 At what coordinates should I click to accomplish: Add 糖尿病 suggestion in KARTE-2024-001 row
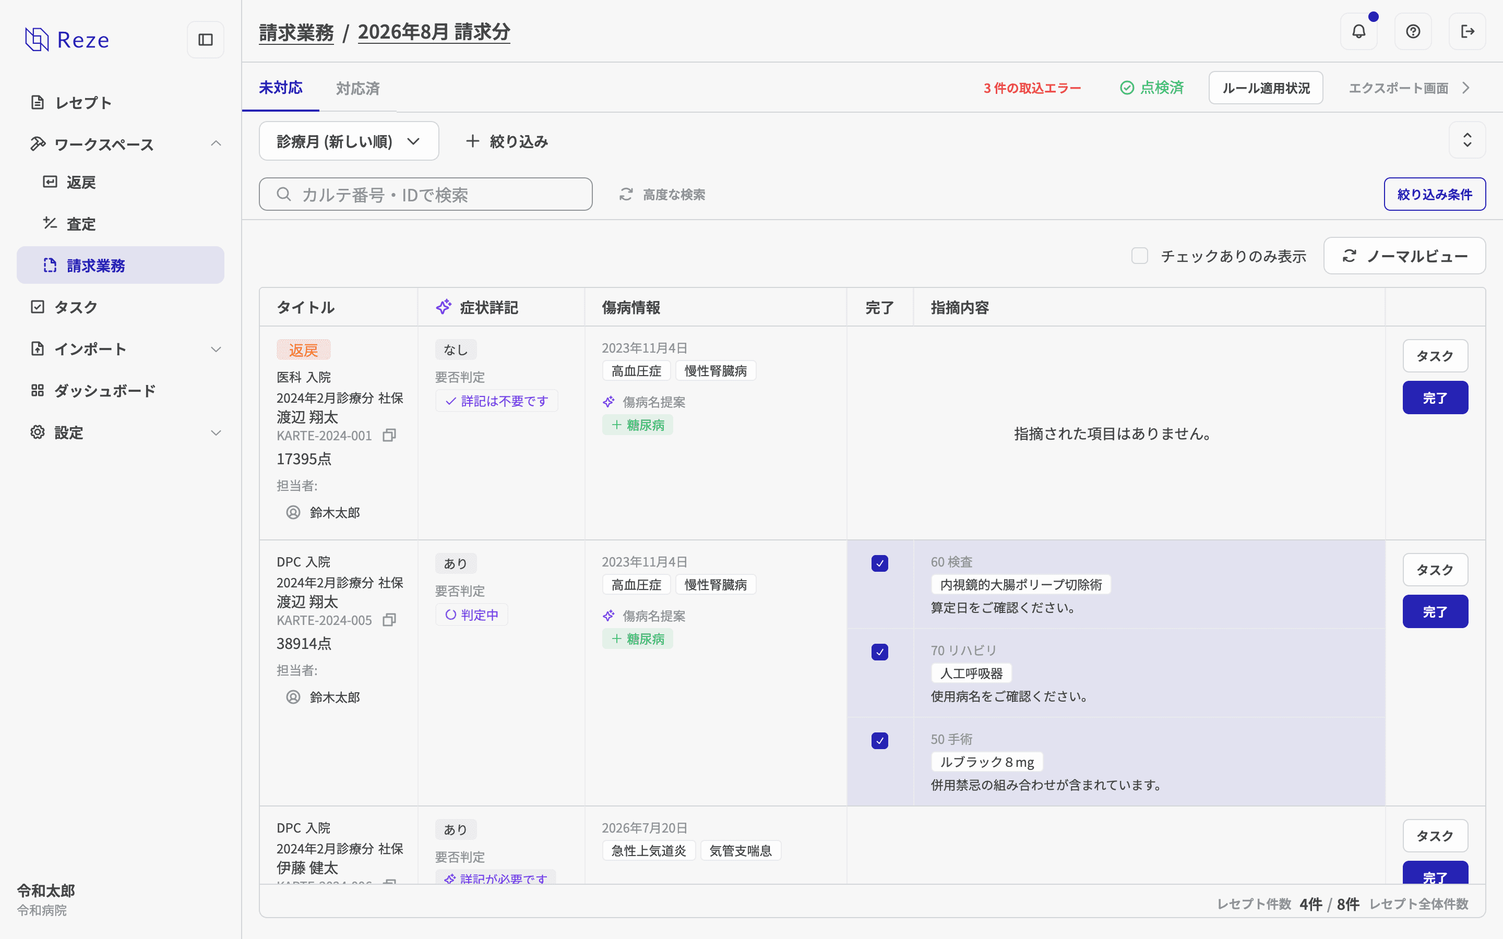coord(637,425)
